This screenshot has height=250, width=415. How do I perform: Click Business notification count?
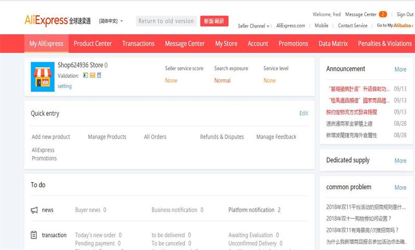tap(202, 210)
